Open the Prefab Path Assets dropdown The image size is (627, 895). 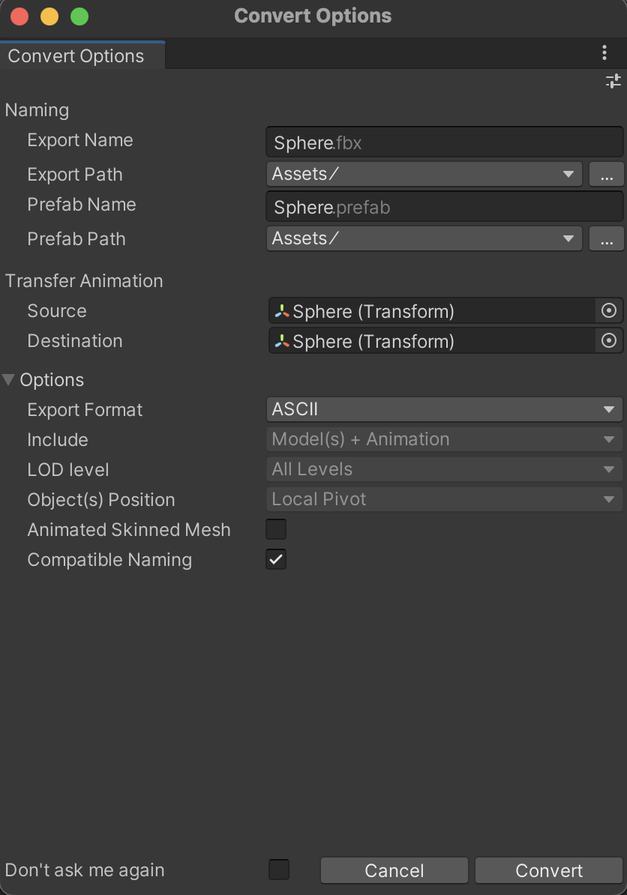(x=424, y=238)
